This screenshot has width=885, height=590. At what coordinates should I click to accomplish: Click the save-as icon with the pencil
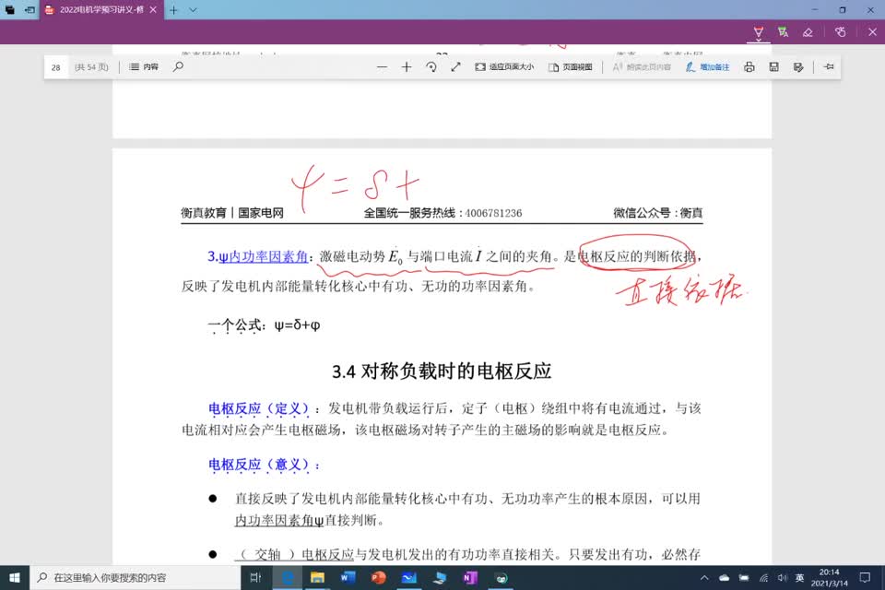[798, 67]
